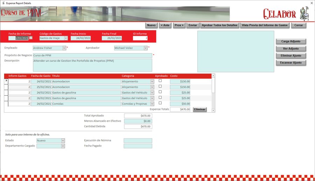This screenshot has width=315, height=181.
Task: Click Eliminar Ajunto button
Action: click(x=291, y=56)
